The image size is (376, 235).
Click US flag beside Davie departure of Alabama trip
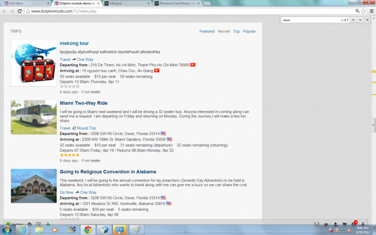coord(163,197)
